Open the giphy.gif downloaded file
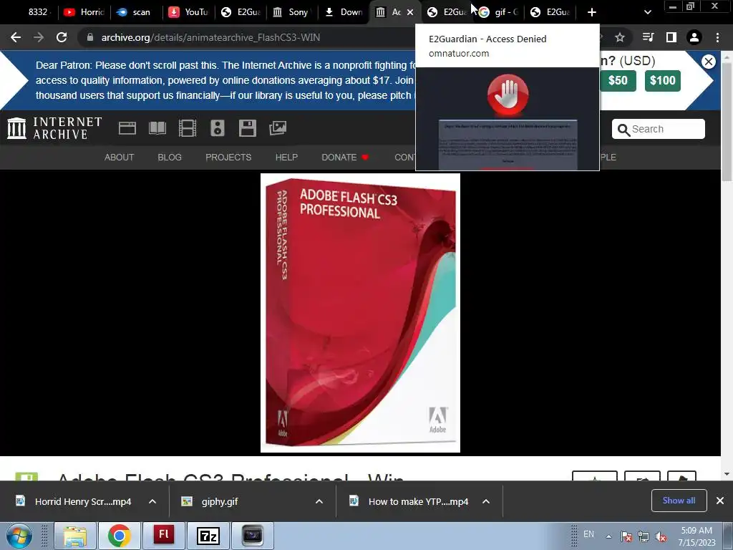Screen dimensions: 733x550 [x=210, y=501]
